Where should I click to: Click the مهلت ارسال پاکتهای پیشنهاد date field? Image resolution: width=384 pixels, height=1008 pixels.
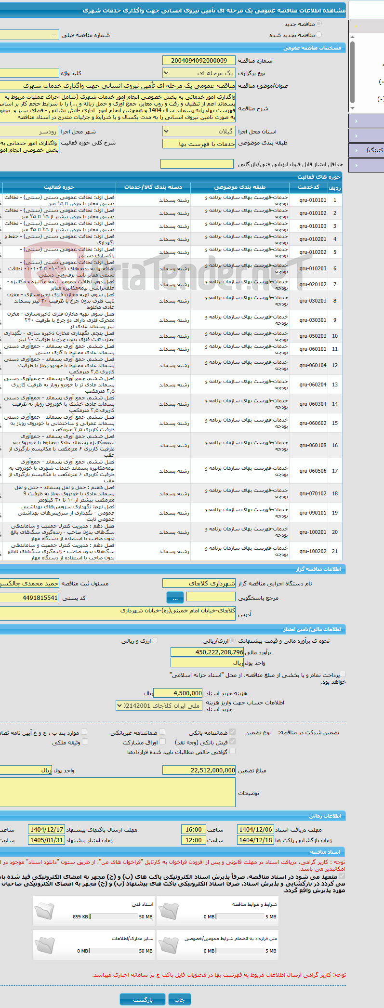pos(46,829)
